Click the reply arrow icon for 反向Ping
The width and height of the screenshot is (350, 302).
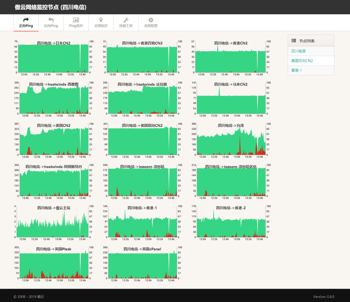click(51, 20)
